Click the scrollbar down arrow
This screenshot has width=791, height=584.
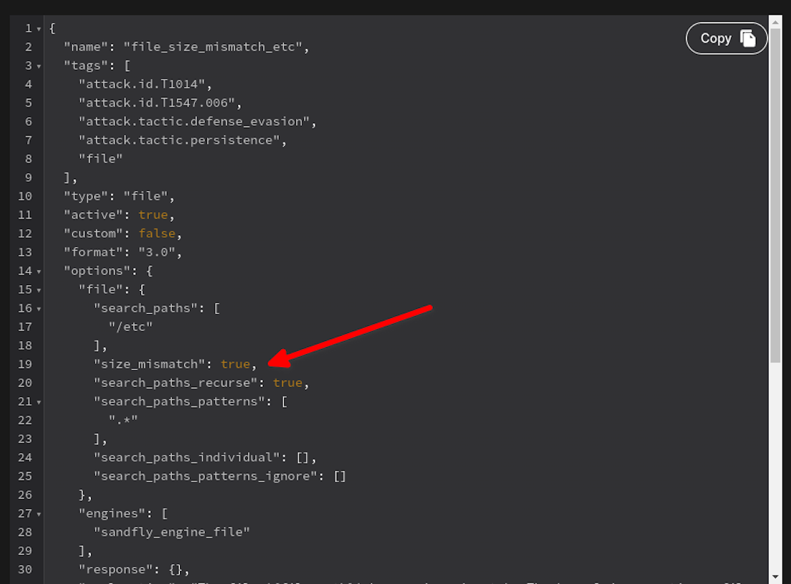(776, 576)
